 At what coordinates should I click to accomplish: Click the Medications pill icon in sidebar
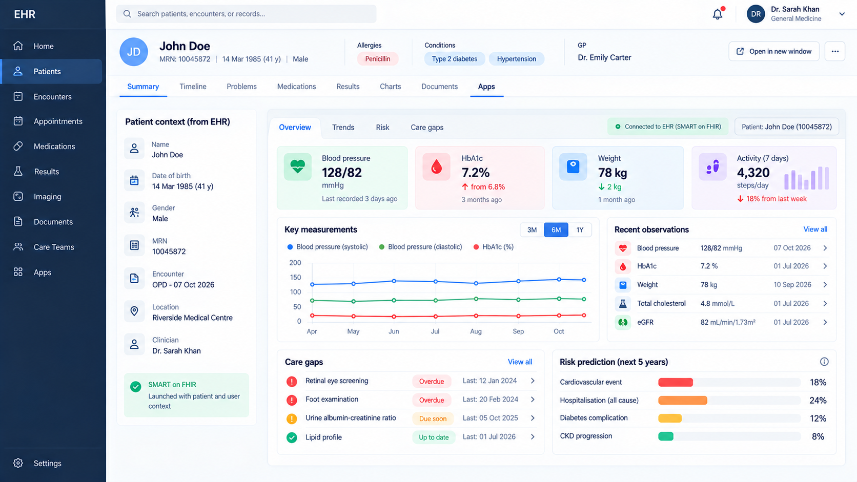[18, 146]
